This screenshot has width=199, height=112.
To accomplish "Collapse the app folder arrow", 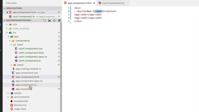I will (x=8, y=37).
